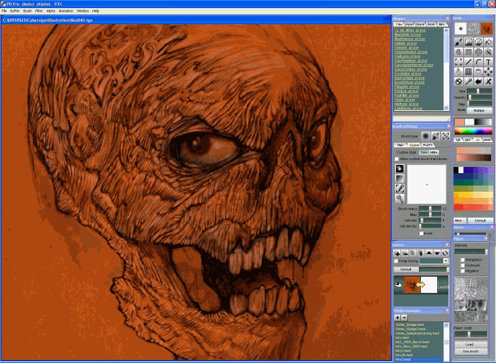Screen dimensions: 496x363
Task: Click the rainbow hue spectrum bar
Action: 473,131
